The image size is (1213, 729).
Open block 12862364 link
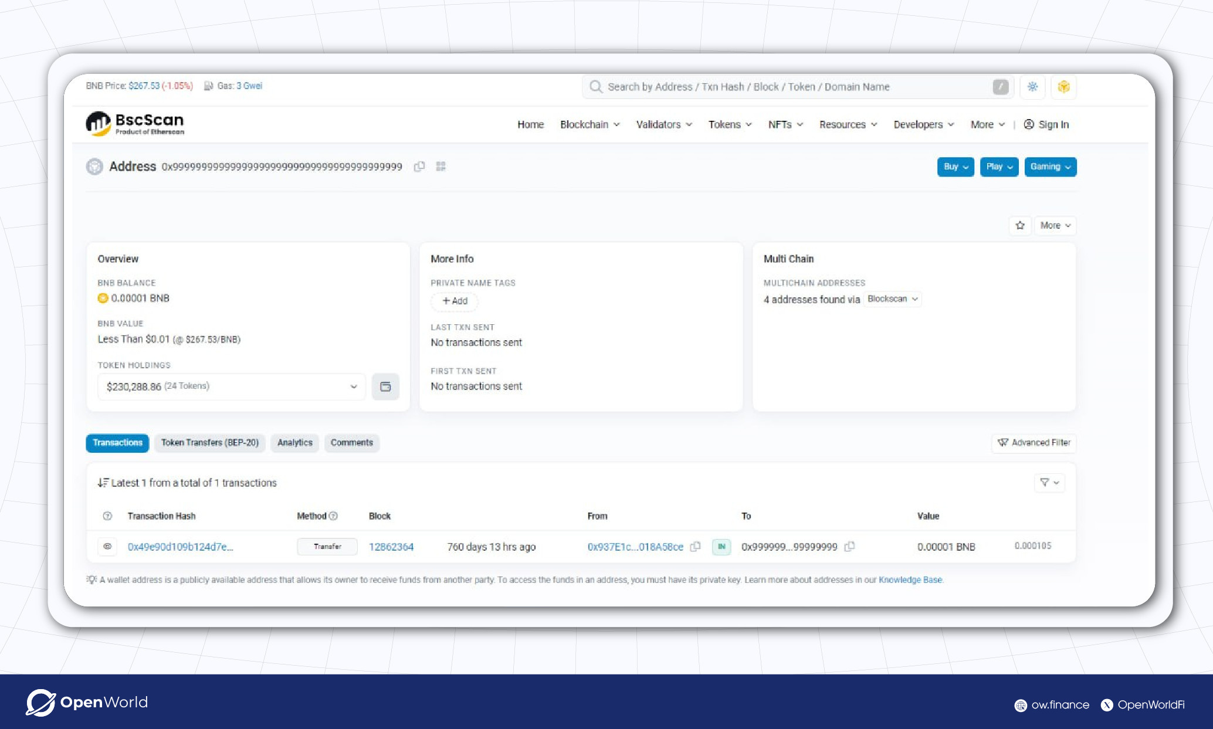coord(391,547)
